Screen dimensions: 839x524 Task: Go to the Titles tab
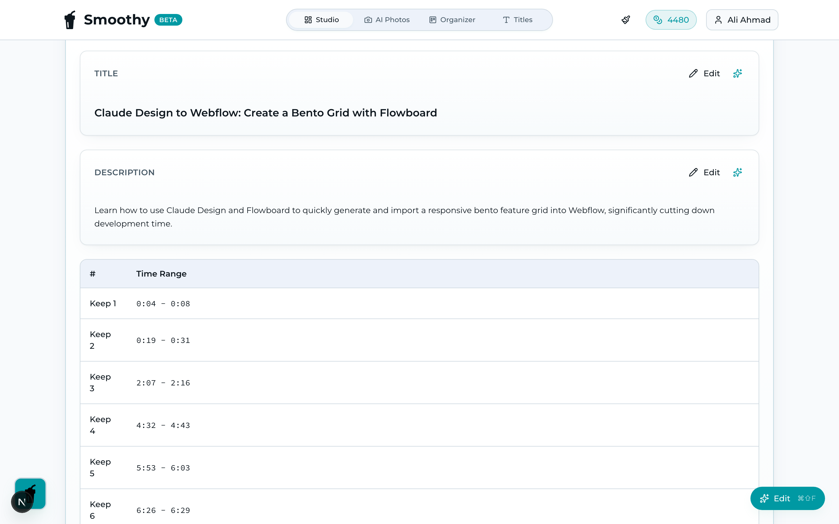point(518,20)
